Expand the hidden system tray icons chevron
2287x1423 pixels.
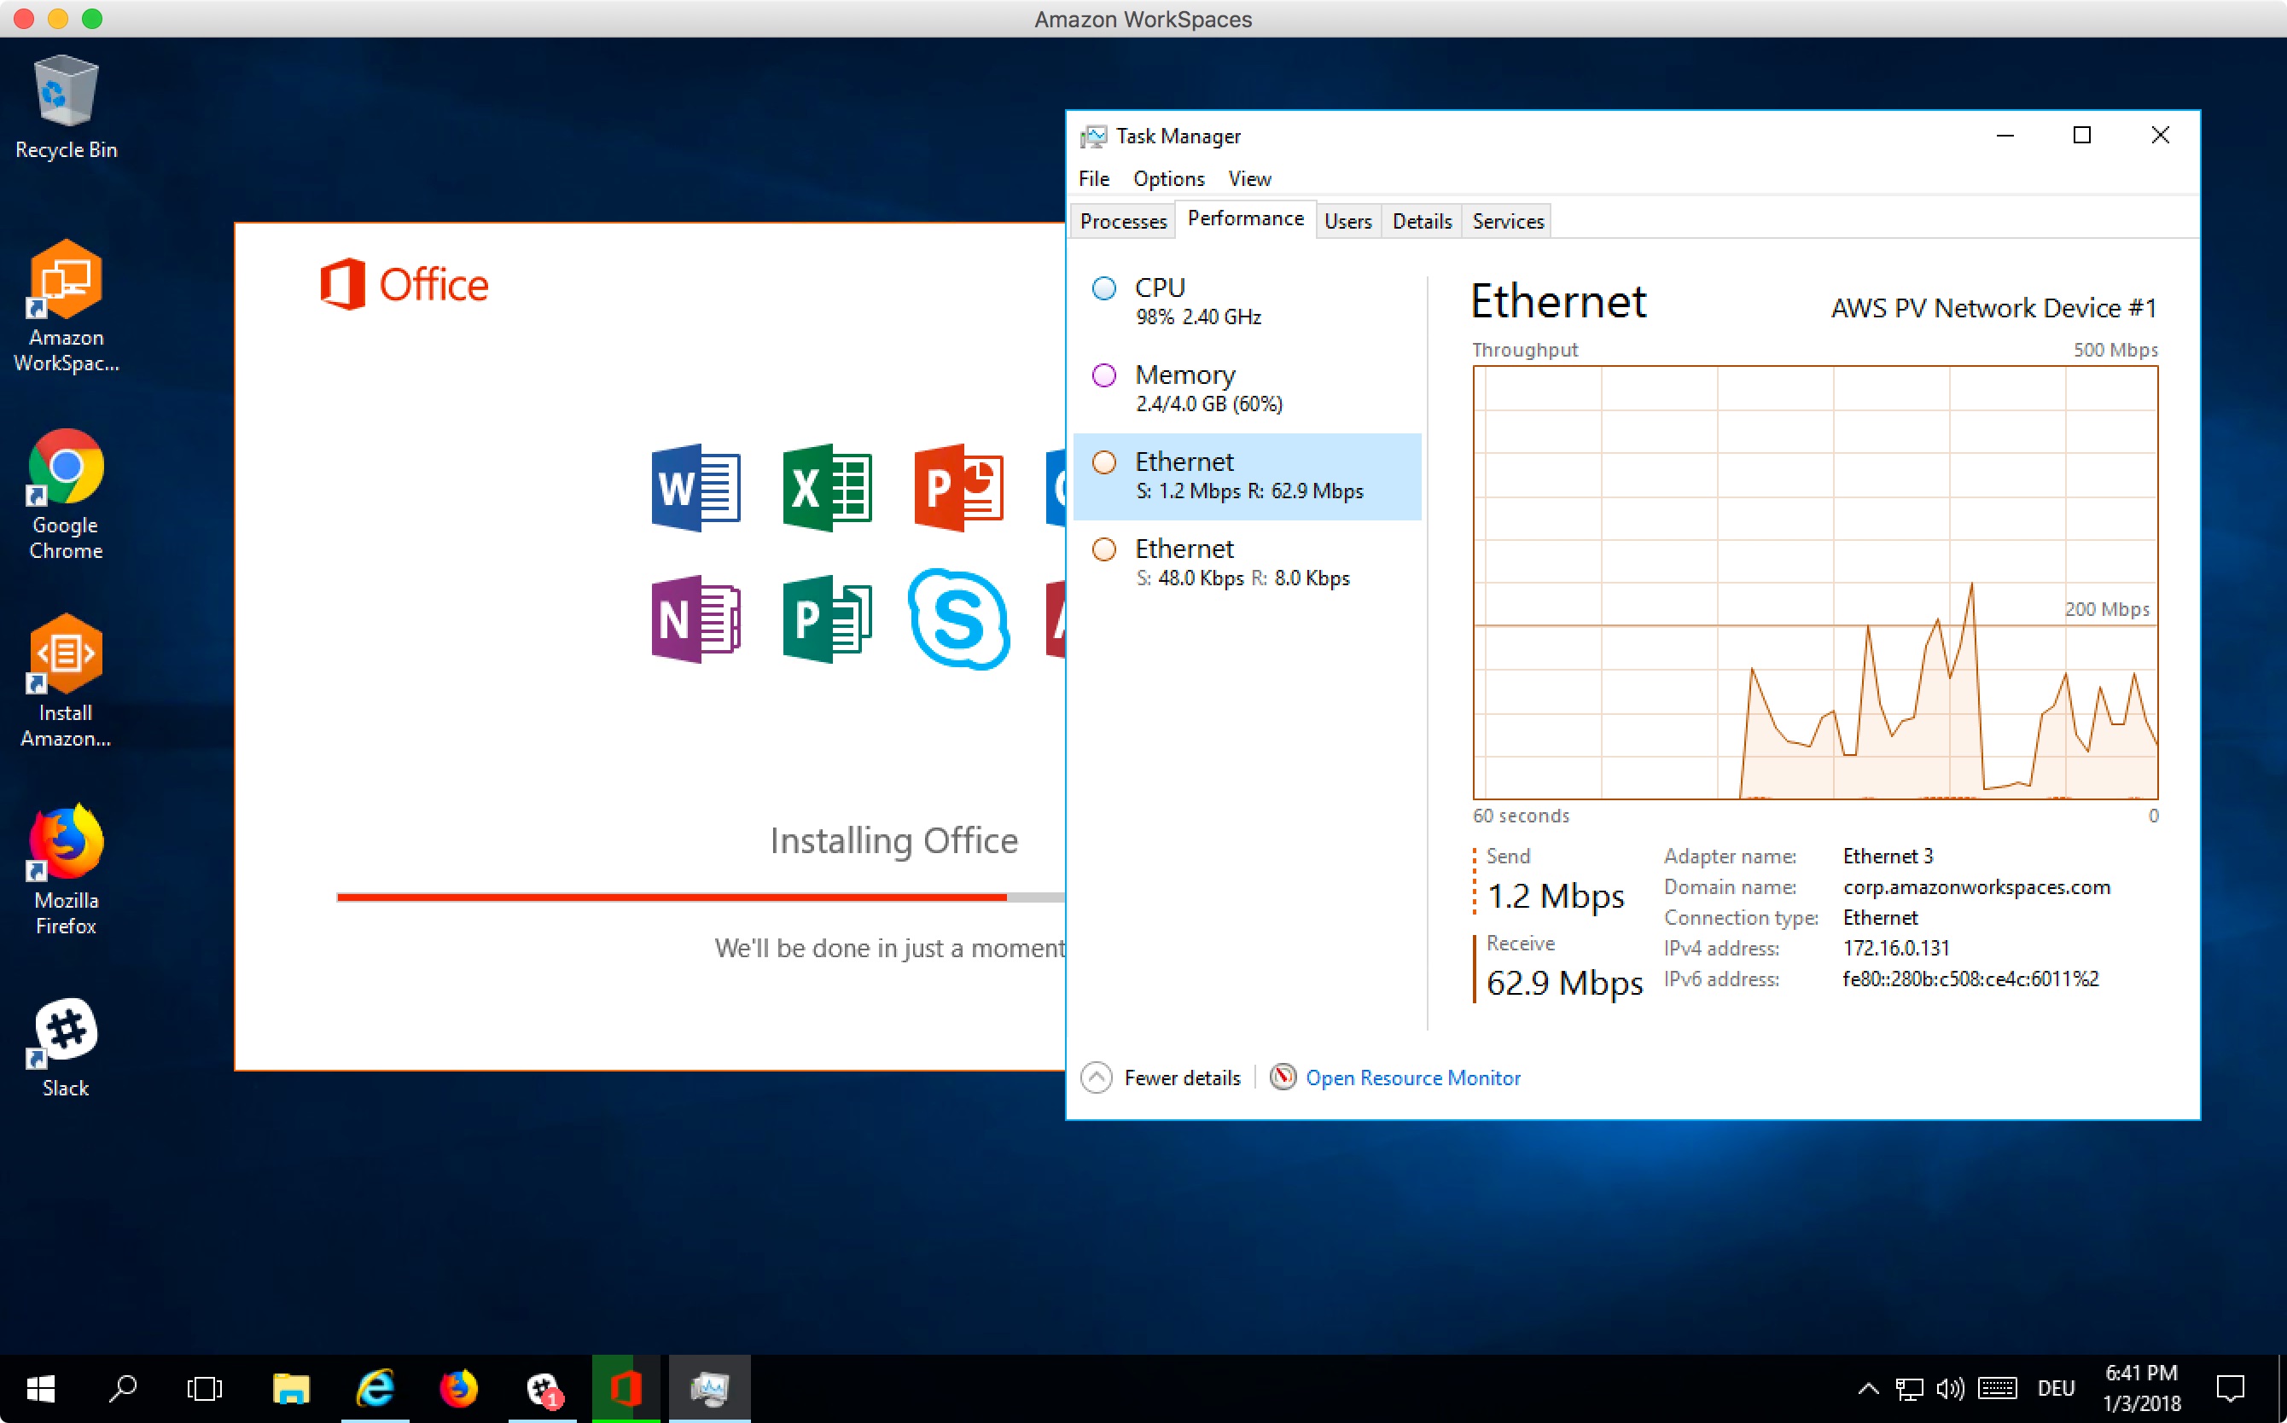pos(1868,1388)
